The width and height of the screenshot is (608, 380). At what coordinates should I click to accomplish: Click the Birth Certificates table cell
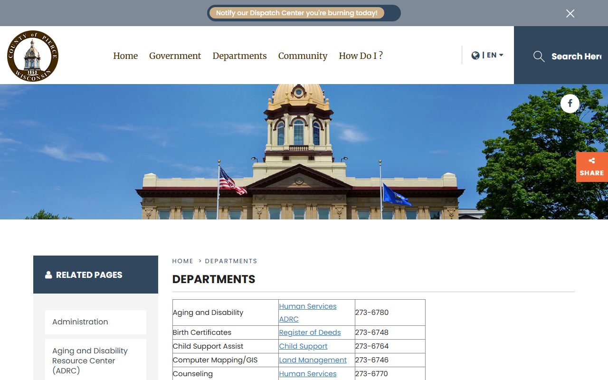click(x=226, y=332)
